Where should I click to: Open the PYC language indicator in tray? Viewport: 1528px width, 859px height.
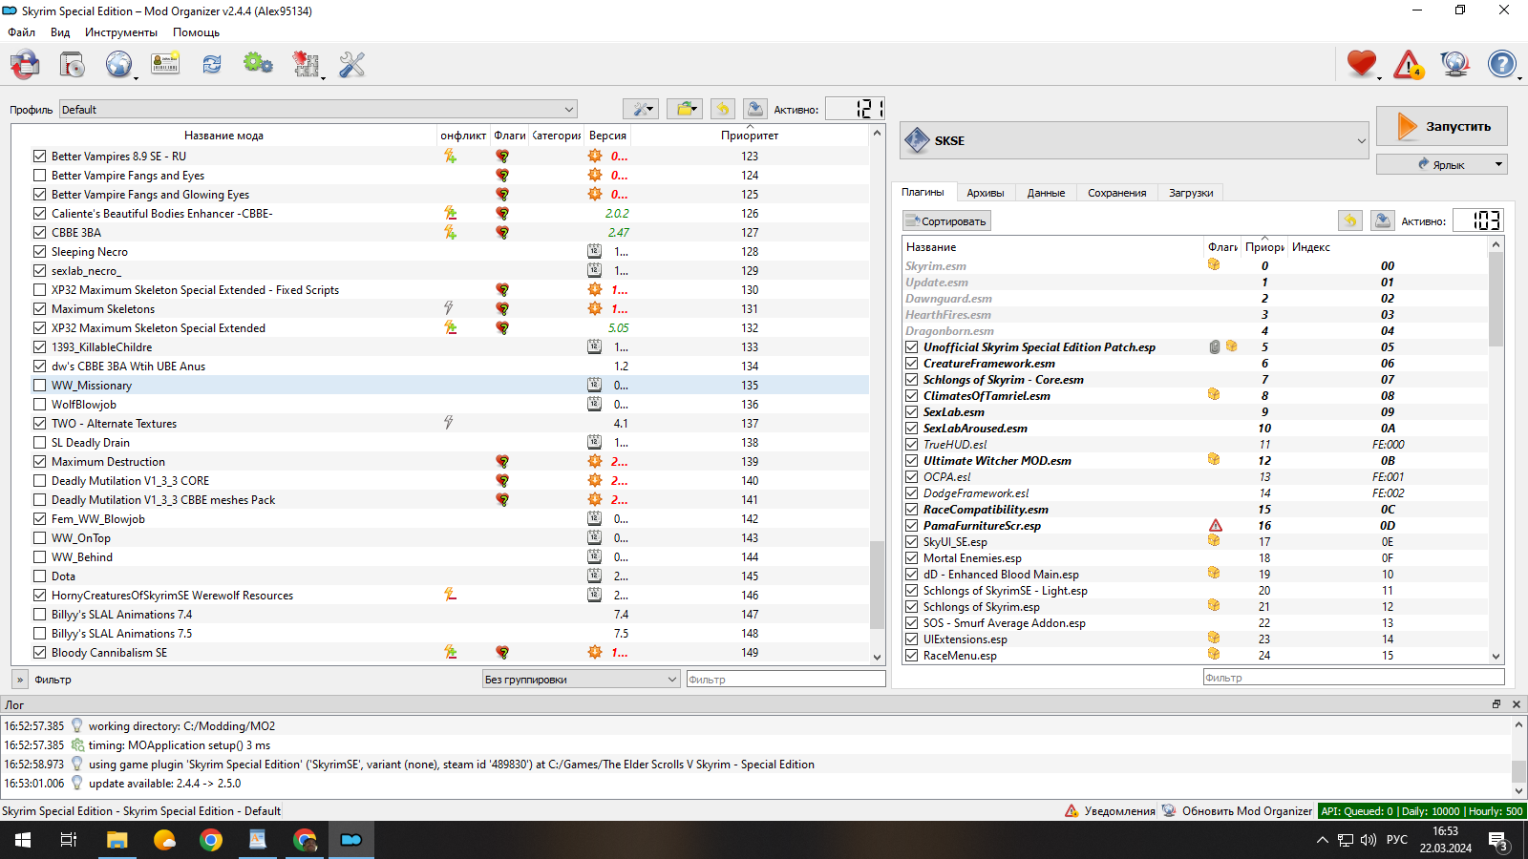click(x=1397, y=840)
